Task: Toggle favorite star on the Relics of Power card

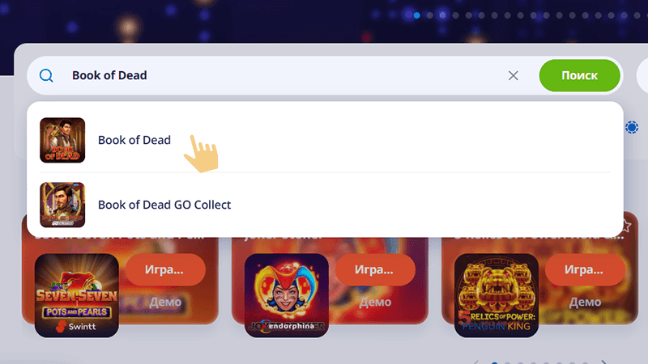Action: coord(627,226)
